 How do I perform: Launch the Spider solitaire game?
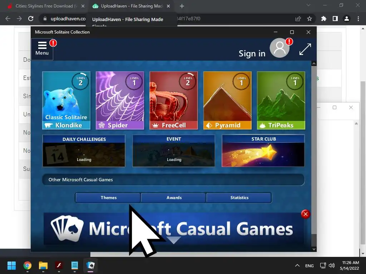[120, 100]
